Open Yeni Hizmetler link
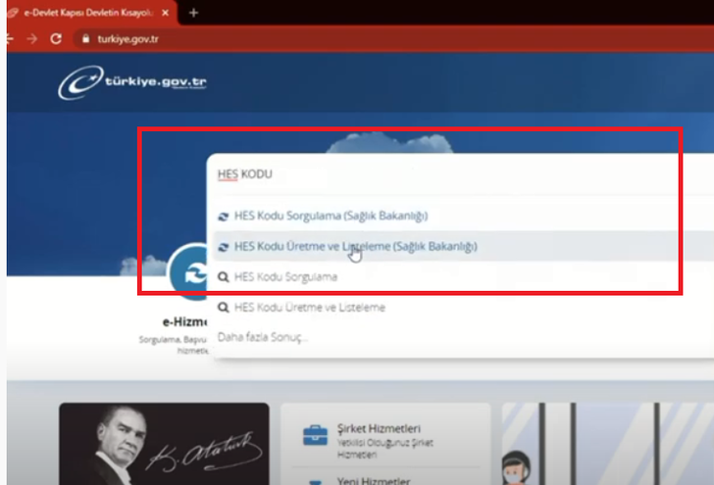Viewport: 714px width, 485px height. click(374, 480)
